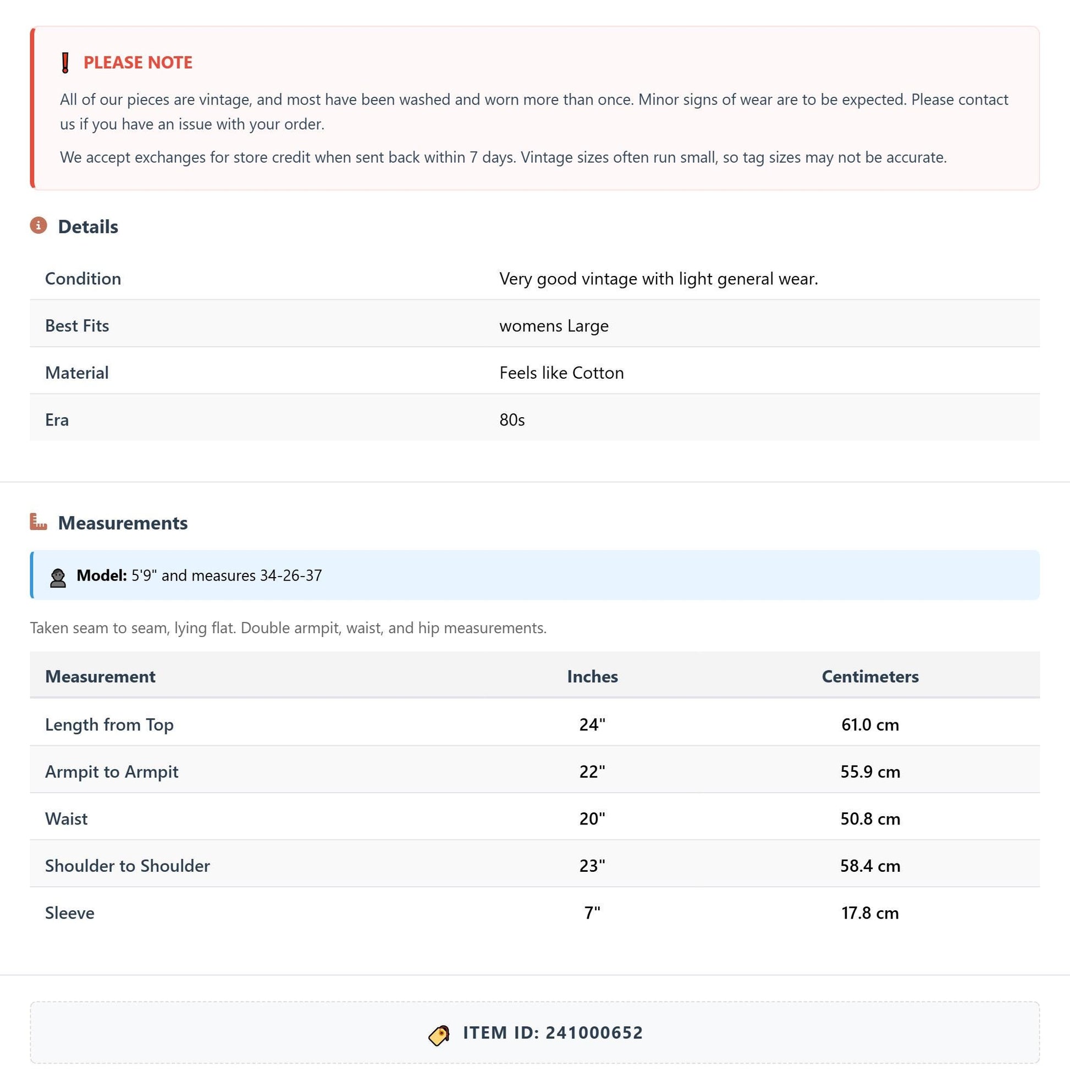Select the 61.0 cm length value
The width and height of the screenshot is (1070, 1090).
click(x=870, y=725)
